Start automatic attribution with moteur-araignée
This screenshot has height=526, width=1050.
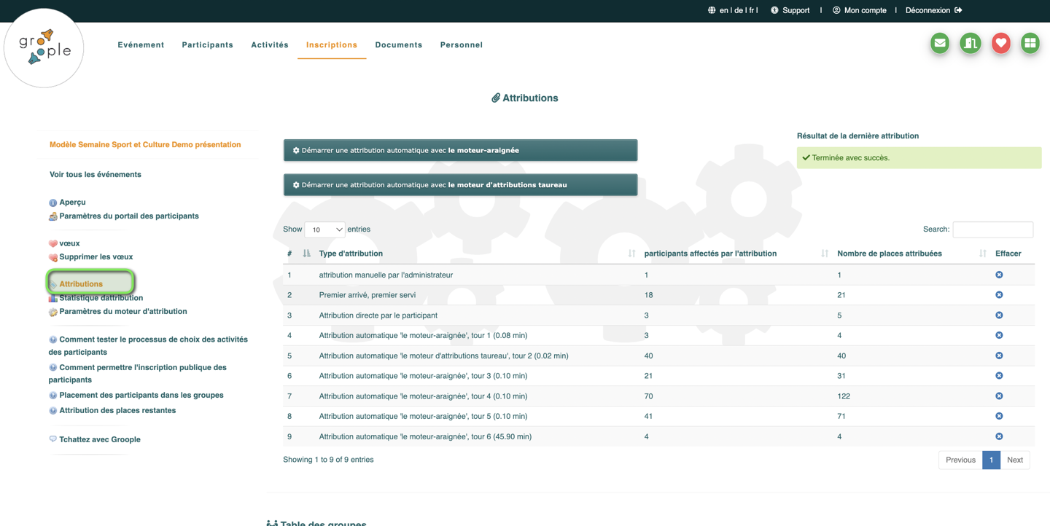pos(460,150)
